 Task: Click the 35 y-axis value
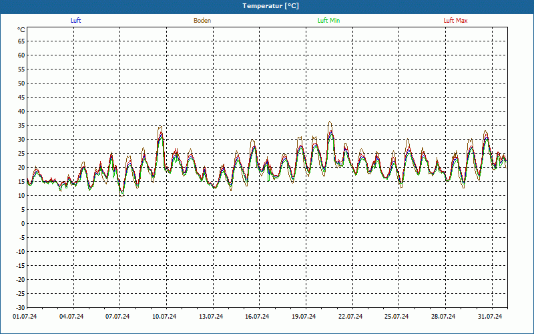pyautogui.click(x=21, y=126)
